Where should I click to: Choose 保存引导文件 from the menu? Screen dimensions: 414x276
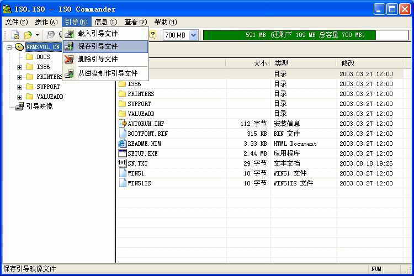pos(98,46)
